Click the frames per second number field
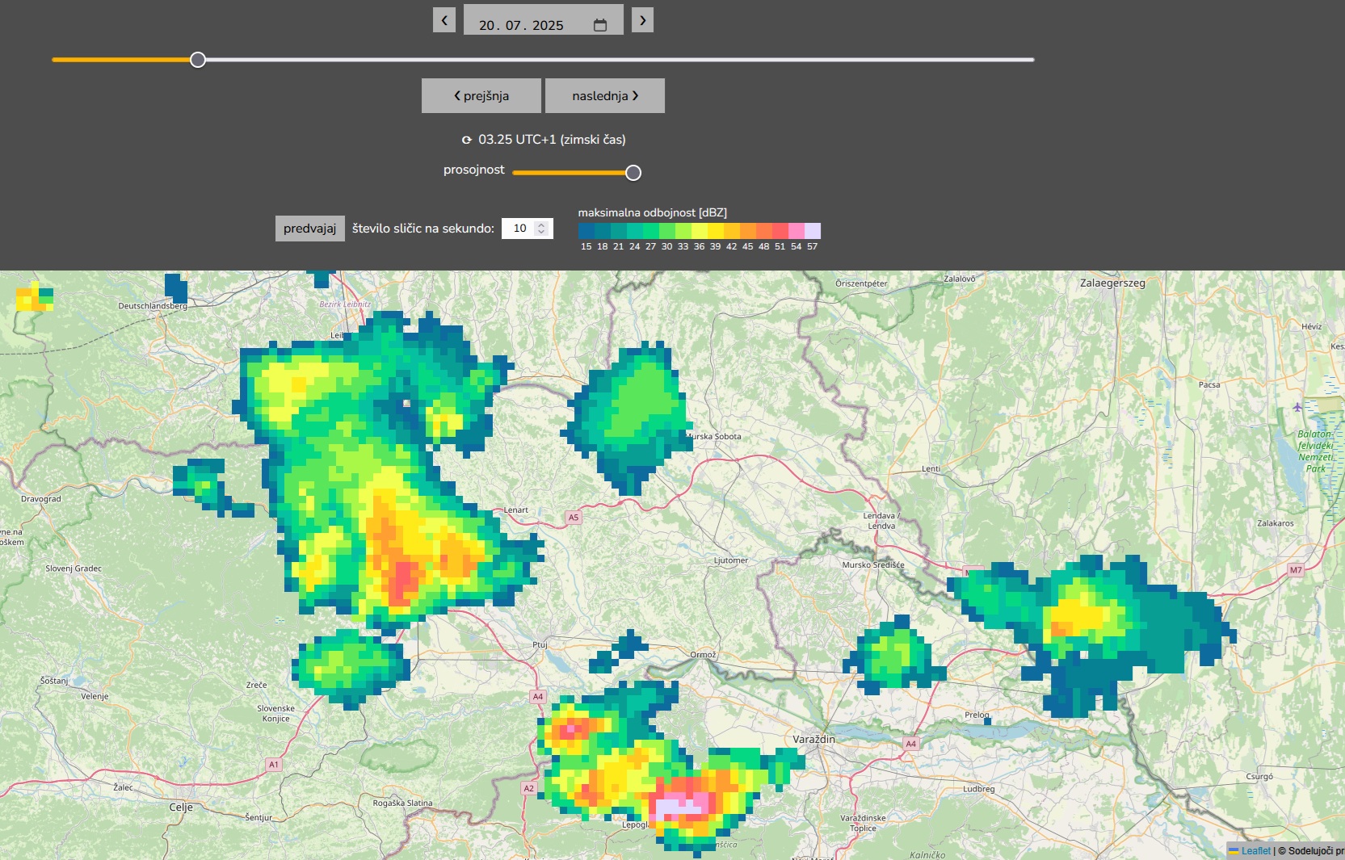1345x860 pixels. point(519,229)
